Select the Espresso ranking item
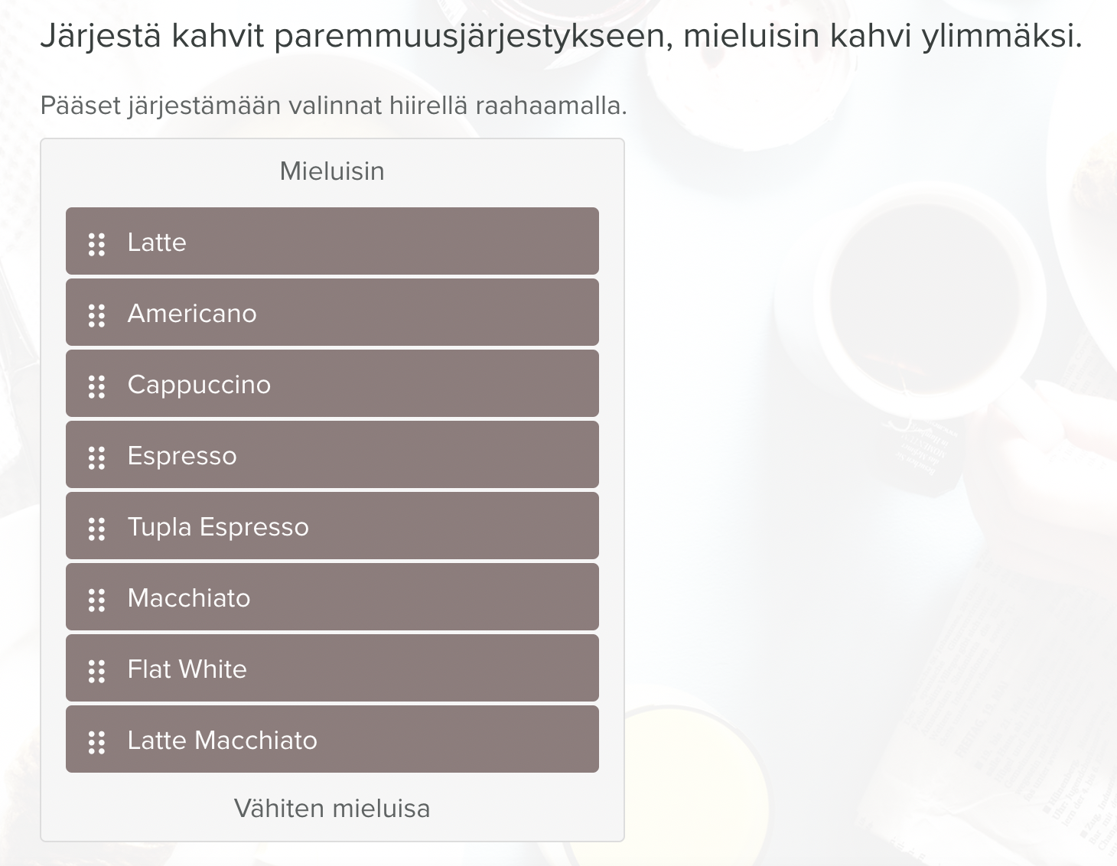The width and height of the screenshot is (1117, 866). 332,454
